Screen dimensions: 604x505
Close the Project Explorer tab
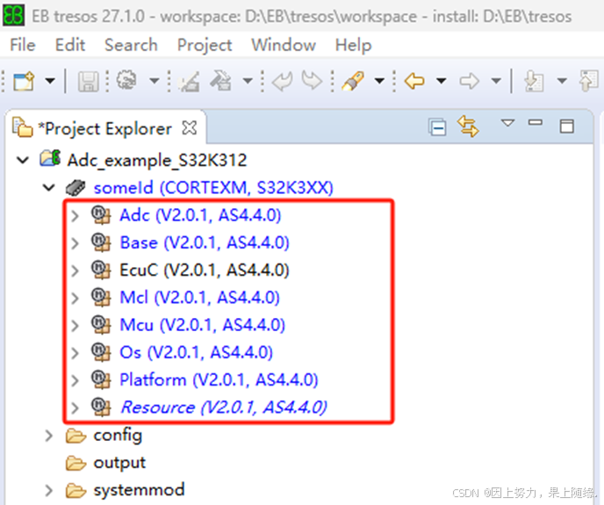189,127
